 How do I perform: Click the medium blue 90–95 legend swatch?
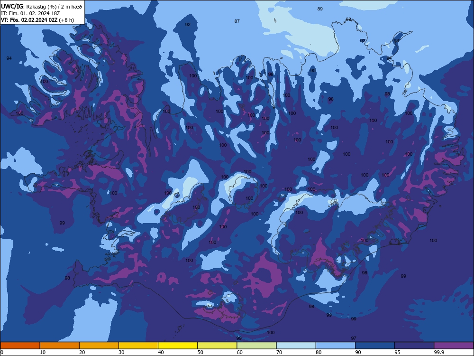click(x=375, y=346)
